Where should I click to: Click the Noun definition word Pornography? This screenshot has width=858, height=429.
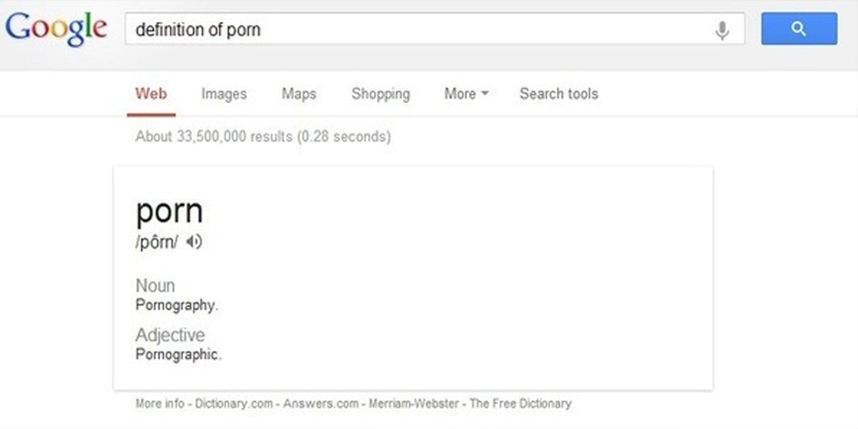(176, 305)
